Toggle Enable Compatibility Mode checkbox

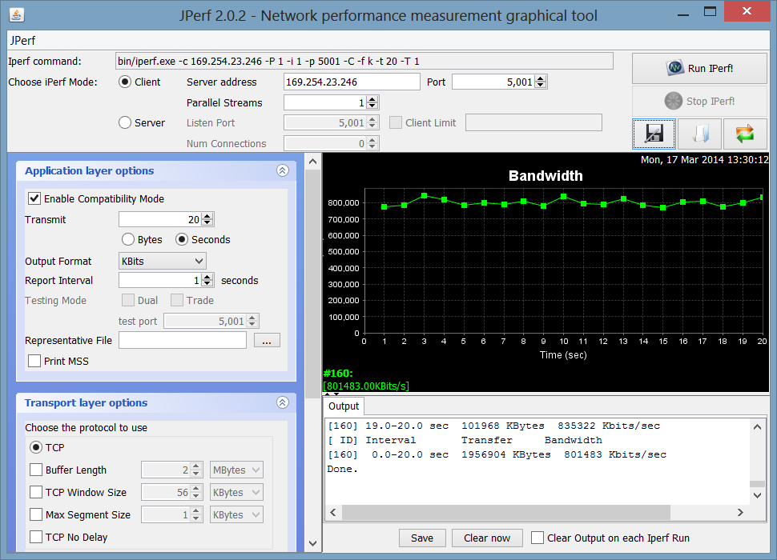point(34,199)
